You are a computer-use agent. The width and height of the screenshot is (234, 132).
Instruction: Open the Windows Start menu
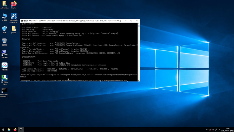point(3,129)
